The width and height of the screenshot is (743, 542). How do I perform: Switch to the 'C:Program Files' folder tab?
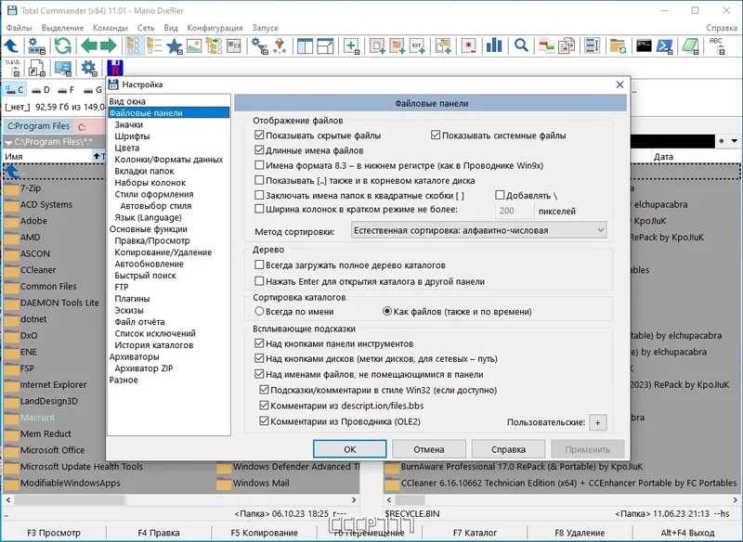[x=38, y=126]
